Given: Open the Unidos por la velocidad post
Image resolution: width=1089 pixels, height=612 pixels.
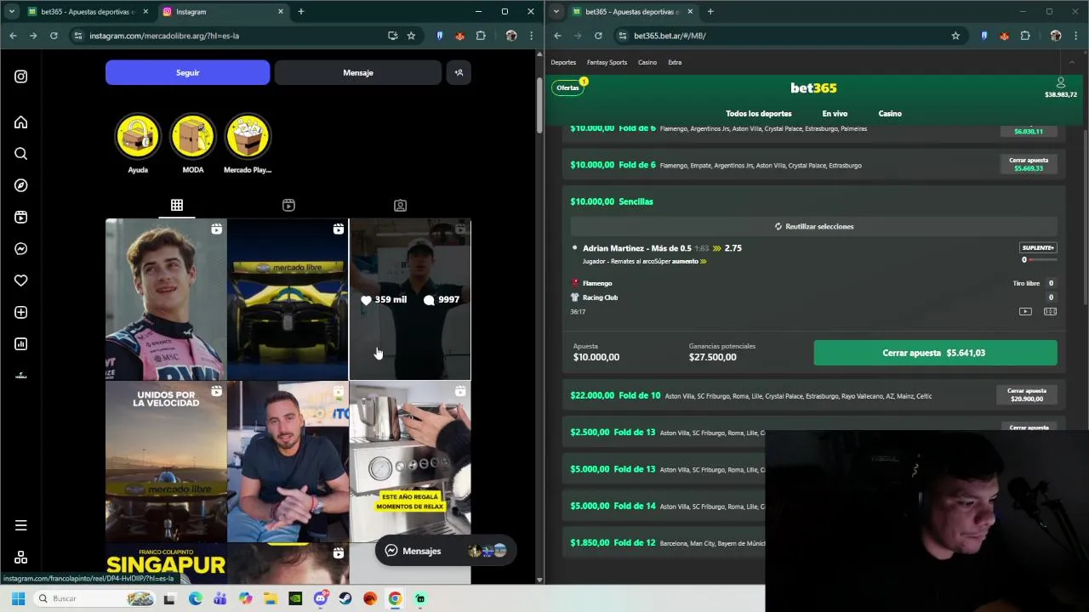Looking at the screenshot, I should pos(166,462).
